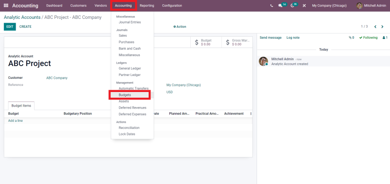The image size is (390, 184).
Task: Sort by Practical Amount column header
Action: (x=207, y=114)
